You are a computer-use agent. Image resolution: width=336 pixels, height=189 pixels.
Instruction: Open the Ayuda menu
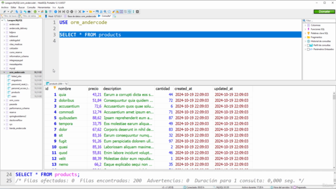[x=61, y=7]
